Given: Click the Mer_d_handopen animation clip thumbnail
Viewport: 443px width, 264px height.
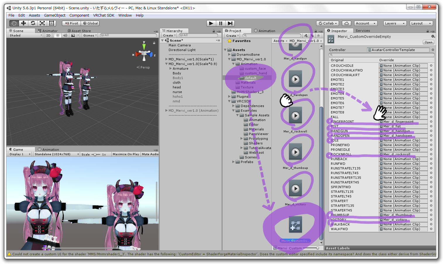Looking at the screenshot, I should pos(295,79).
